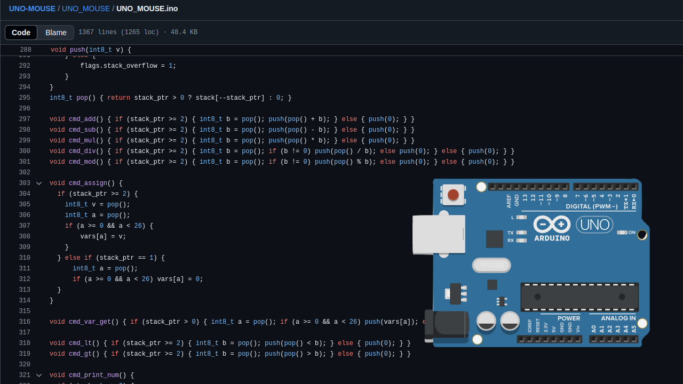This screenshot has width=683, height=384.
Task: Click the Arduino infinity logo on the board
Action: click(552, 224)
